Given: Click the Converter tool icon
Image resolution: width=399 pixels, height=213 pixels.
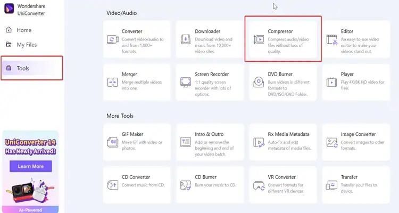Looking at the screenshot, I should 112,39.
